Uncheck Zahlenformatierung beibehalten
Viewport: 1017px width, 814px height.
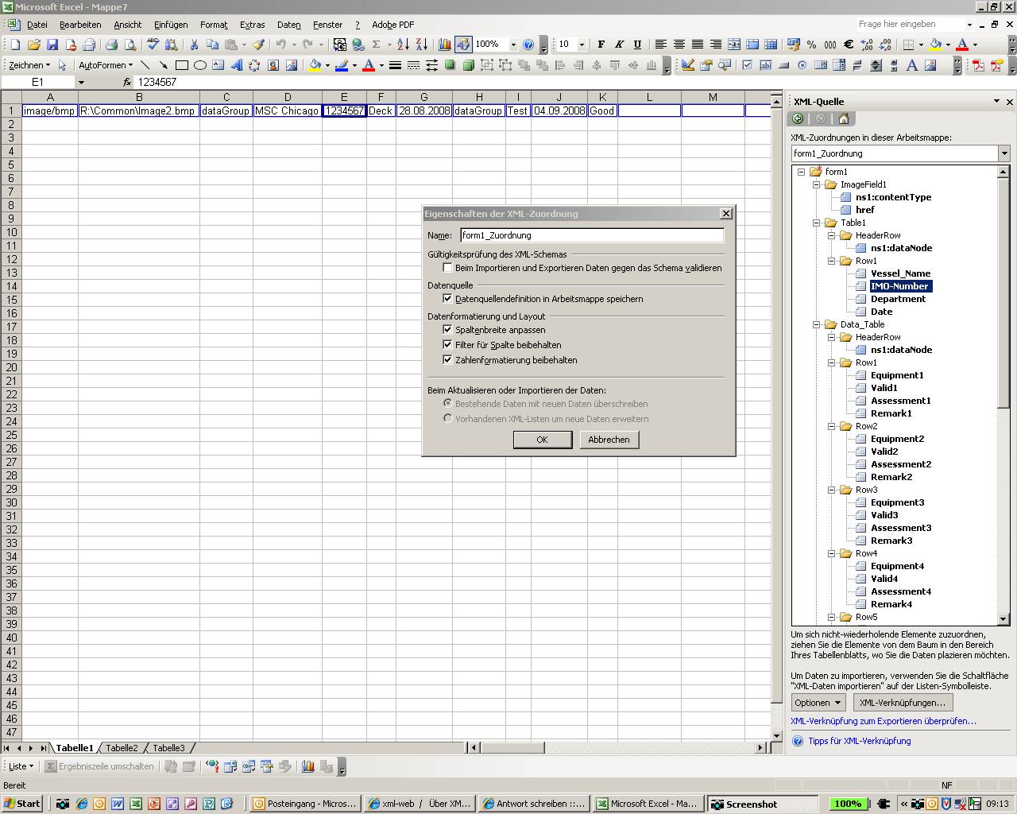click(448, 360)
